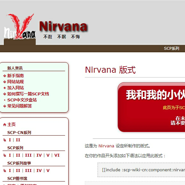This screenshot has height=185, width=185.
Task: Click the Nirvana flame logo image
Action: (x=20, y=27)
